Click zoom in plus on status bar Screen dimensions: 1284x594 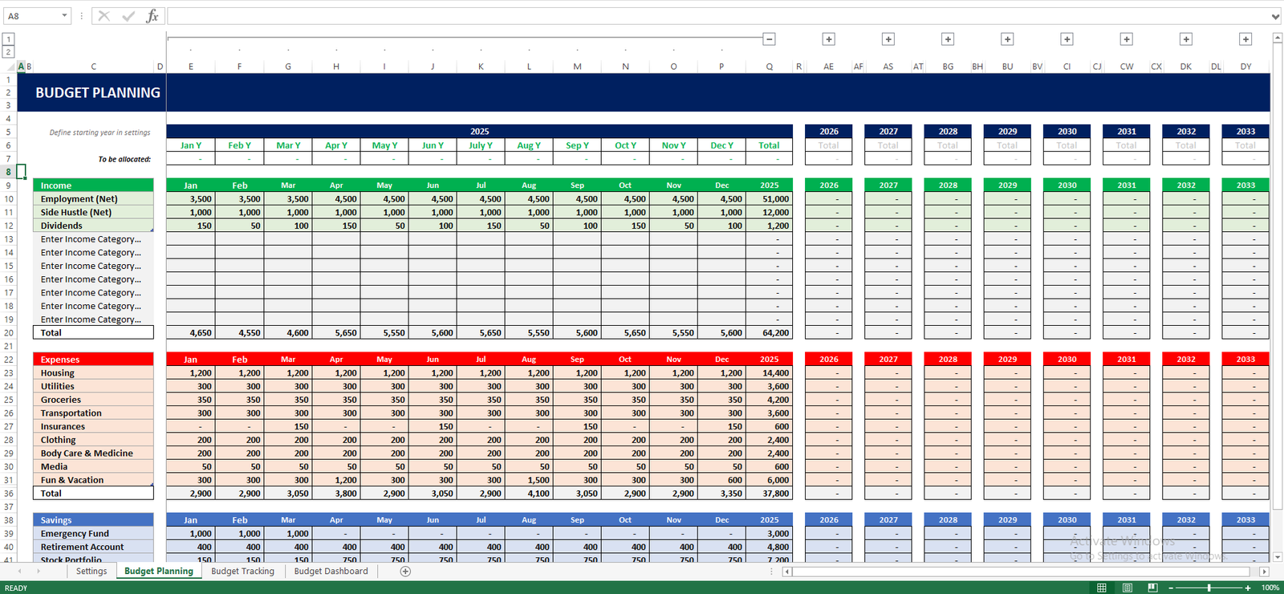(x=1248, y=588)
